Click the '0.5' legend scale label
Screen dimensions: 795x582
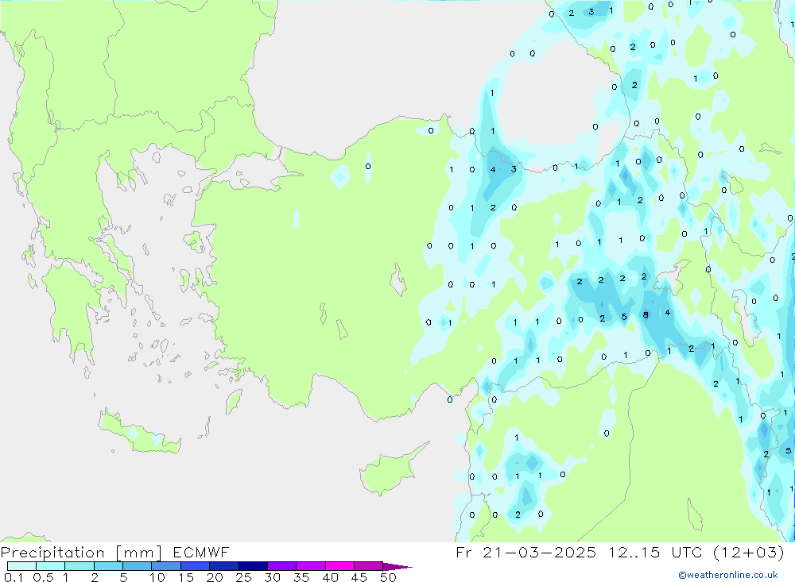pos(43,577)
